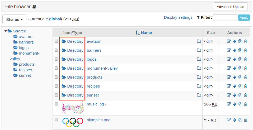Open the Shared dropdown button
Image resolution: width=253 pixels, height=130 pixels.
tap(14, 19)
